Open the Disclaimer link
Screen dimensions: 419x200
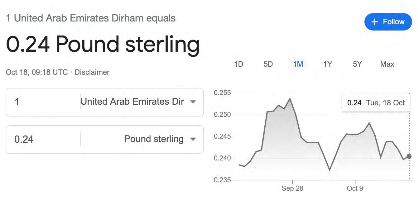[x=92, y=72]
